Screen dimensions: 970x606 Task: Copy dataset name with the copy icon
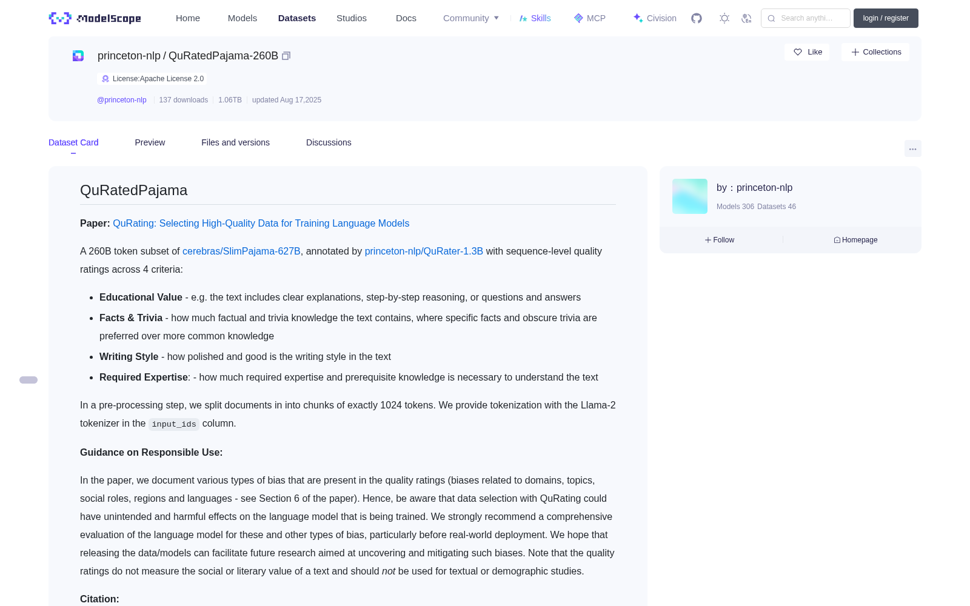(286, 56)
